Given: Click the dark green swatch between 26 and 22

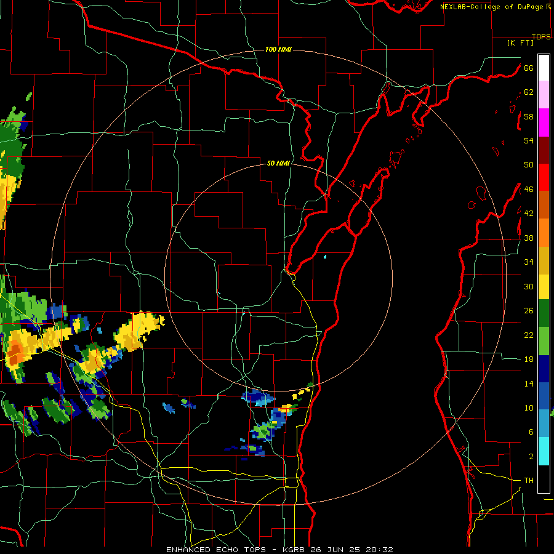Looking at the screenshot, I should (x=544, y=313).
